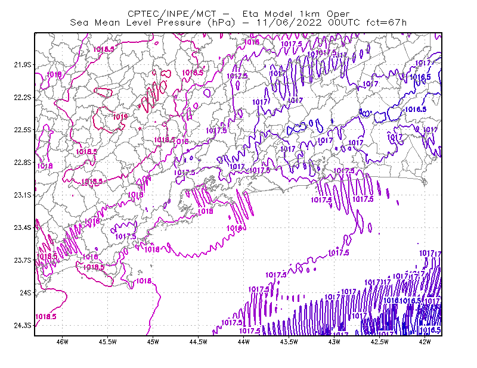Click the 21.9S latitude axis label
The height and width of the screenshot is (368, 477).
coord(23,65)
